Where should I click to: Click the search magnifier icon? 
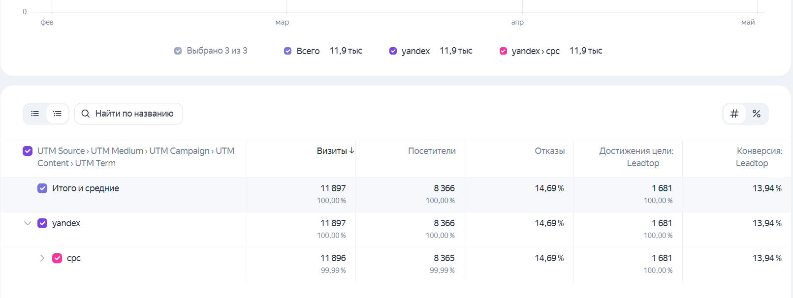(86, 114)
